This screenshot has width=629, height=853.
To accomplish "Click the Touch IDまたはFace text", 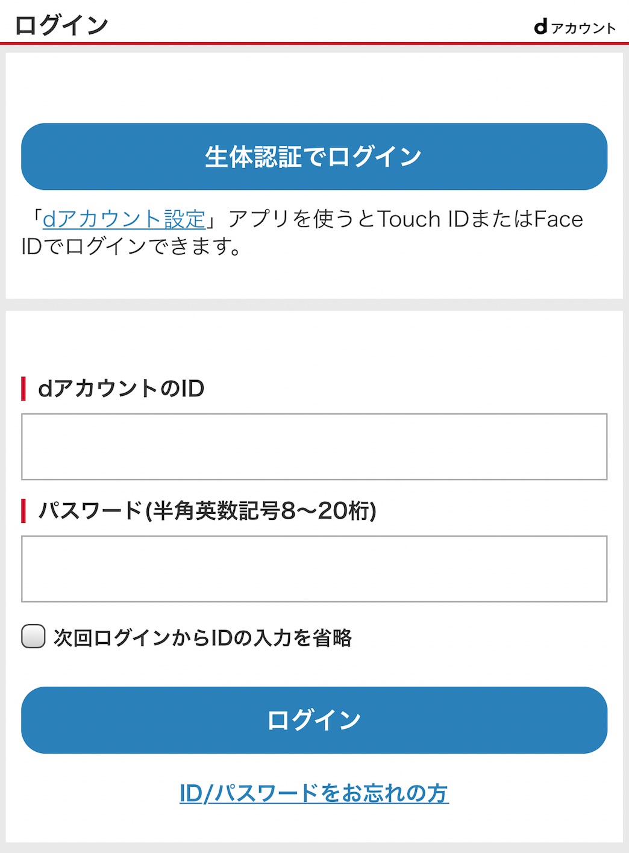I will [x=480, y=219].
